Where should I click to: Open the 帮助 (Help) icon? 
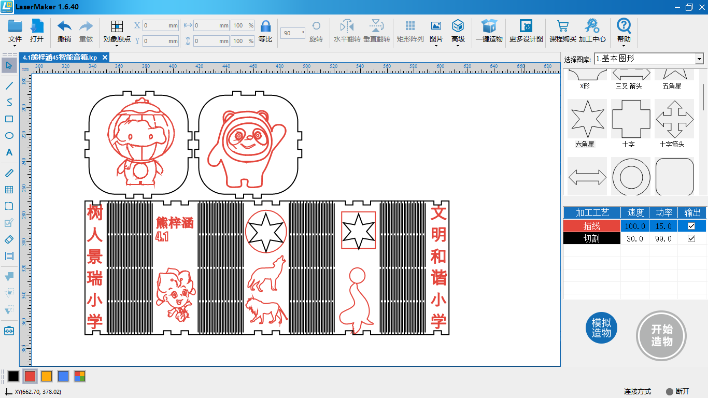point(624,25)
